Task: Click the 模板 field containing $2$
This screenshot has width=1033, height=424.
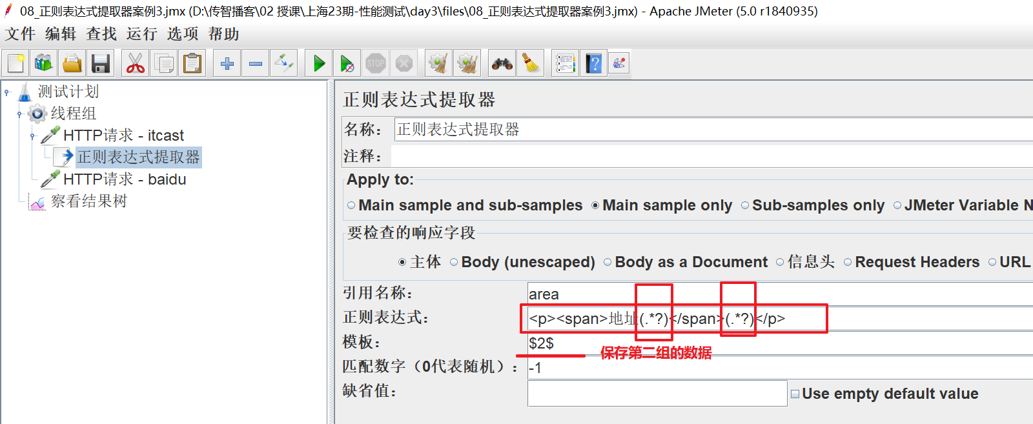Action: click(x=780, y=343)
